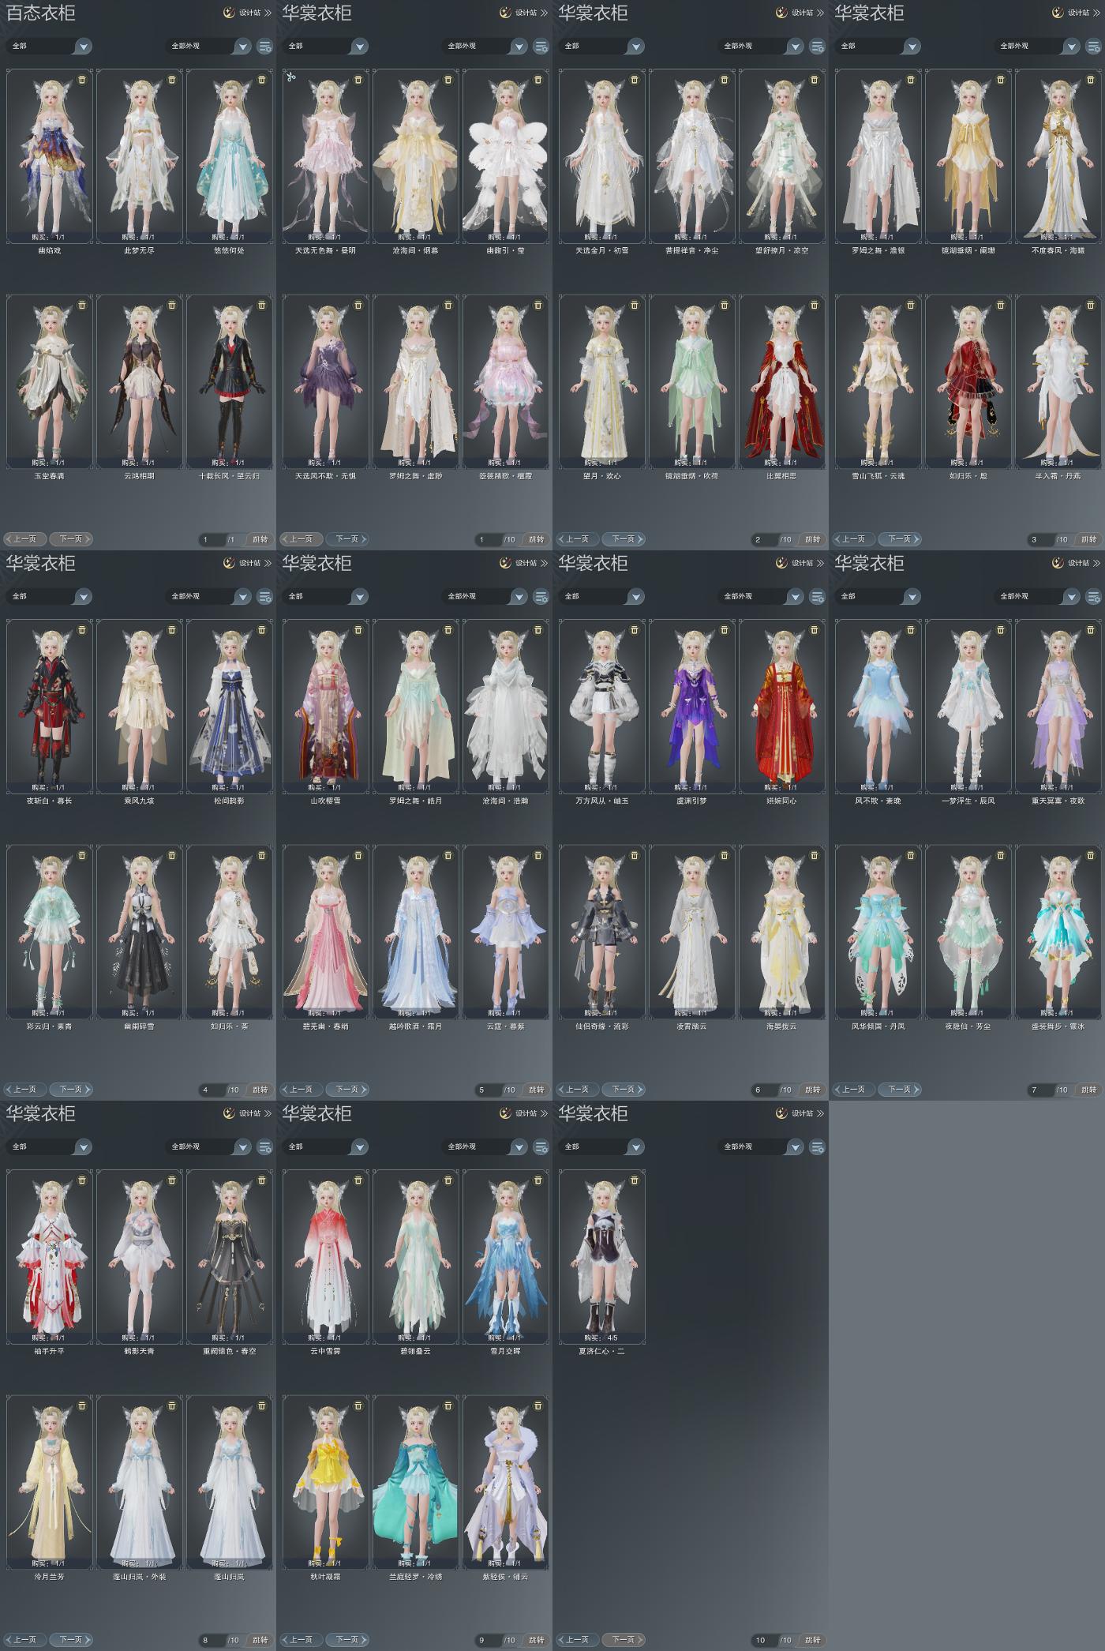Expand the 全部外观 dropdown on the page 8 panel
Image resolution: width=1105 pixels, height=1651 pixels.
[208, 1147]
